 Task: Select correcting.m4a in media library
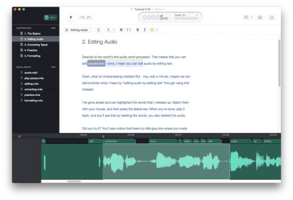coord(33,89)
